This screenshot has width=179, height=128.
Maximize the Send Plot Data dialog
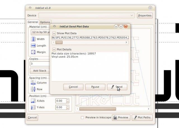click(121, 27)
